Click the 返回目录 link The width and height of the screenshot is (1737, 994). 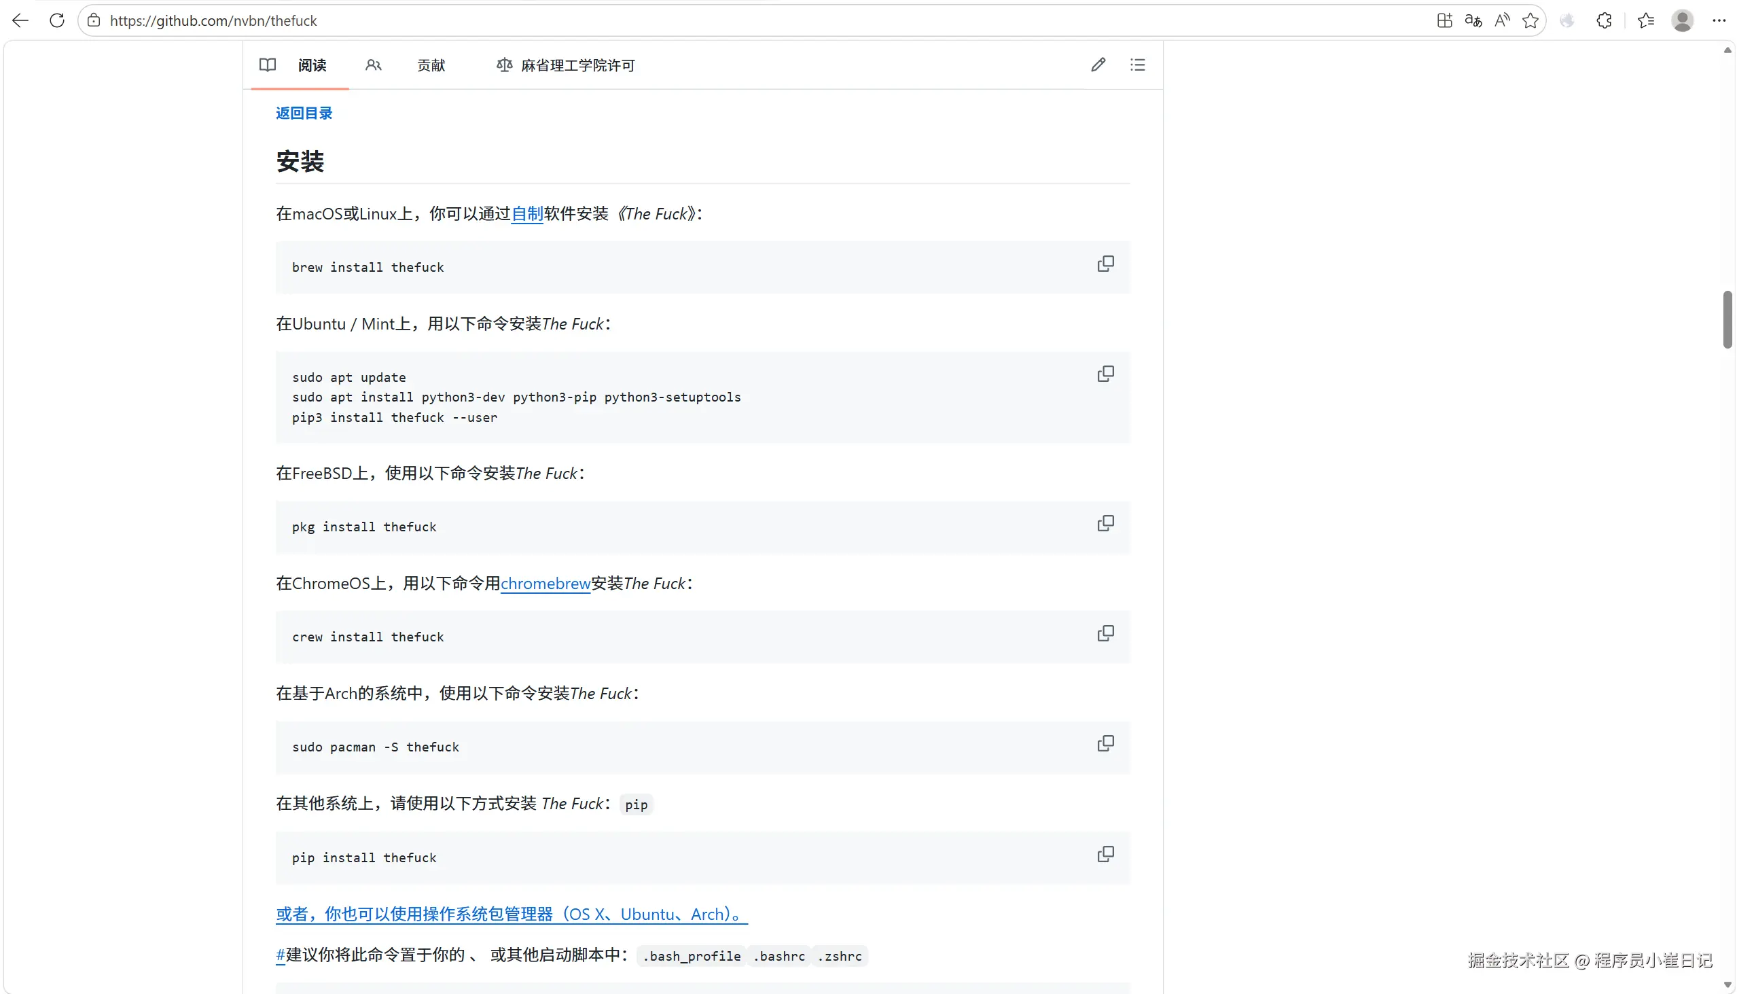point(304,113)
